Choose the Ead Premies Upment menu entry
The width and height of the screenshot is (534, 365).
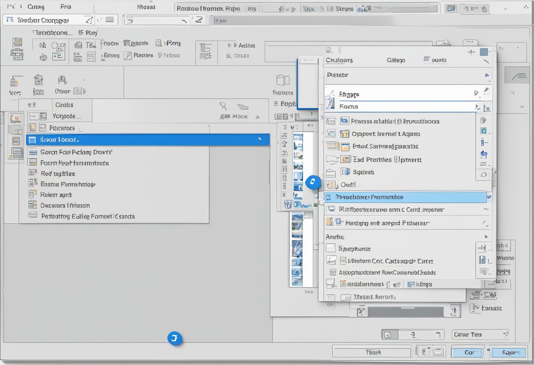(386, 160)
